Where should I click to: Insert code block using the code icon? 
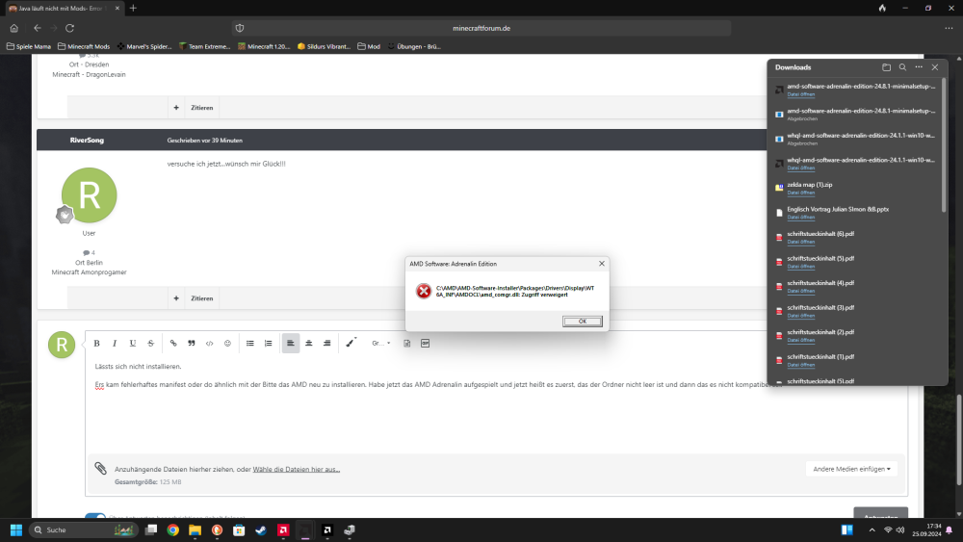coord(209,343)
